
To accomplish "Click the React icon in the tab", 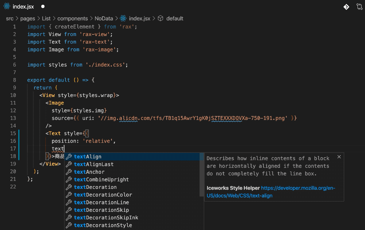I will click(7, 6).
